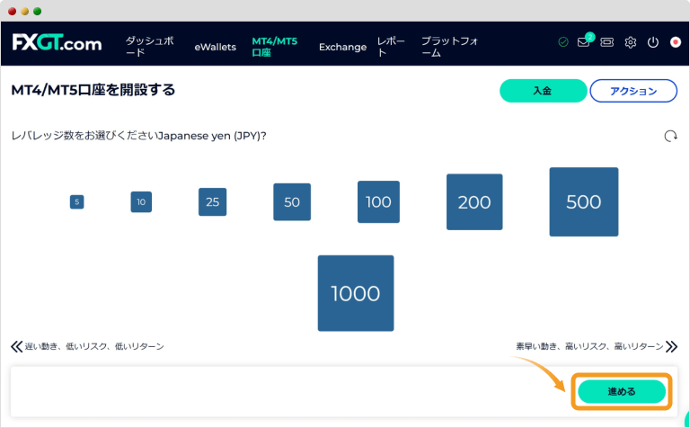The image size is (690, 428).
Task: Open the MT4/MT5口座 menu
Action: pos(275,47)
